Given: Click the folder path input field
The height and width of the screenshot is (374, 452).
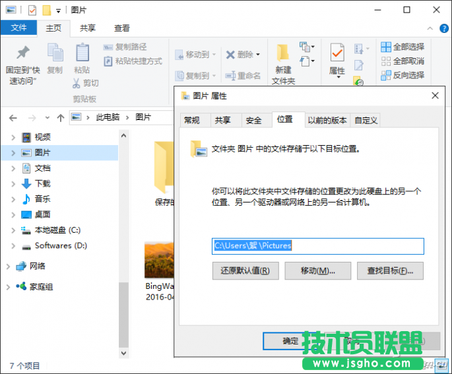Looking at the screenshot, I should [x=317, y=246].
